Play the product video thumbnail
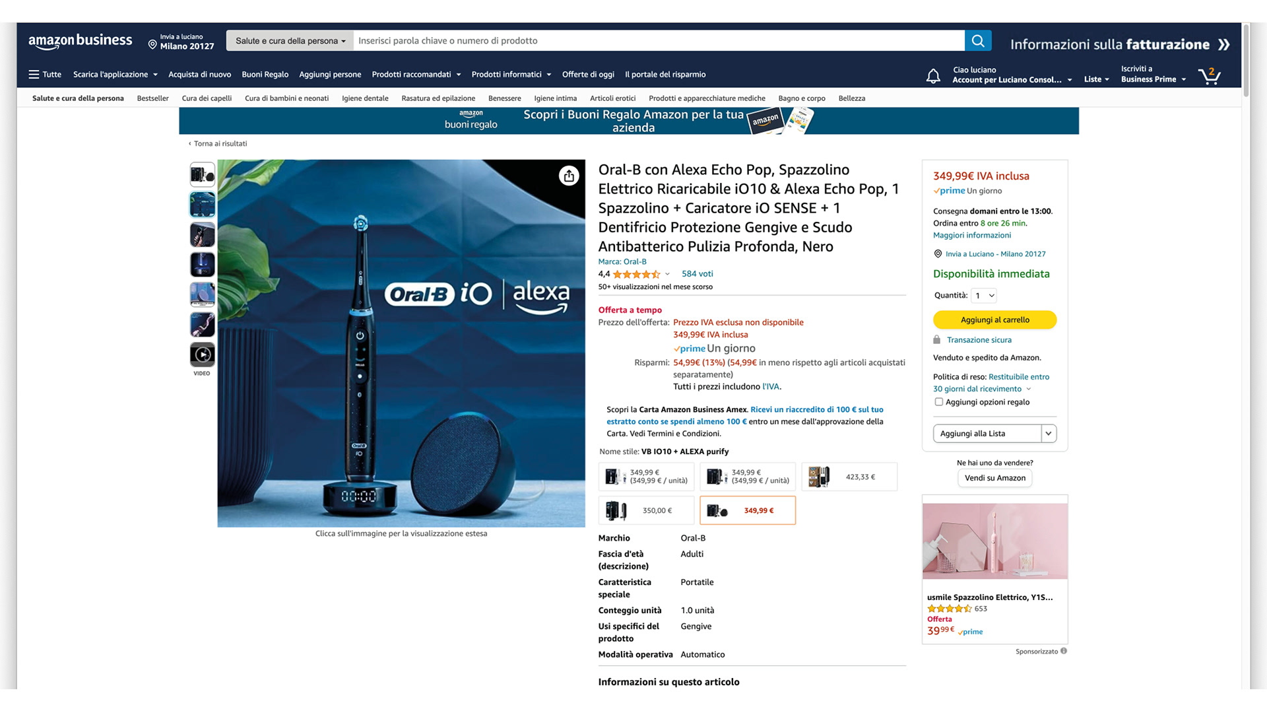Viewport: 1267px width, 713px height. 203,355
